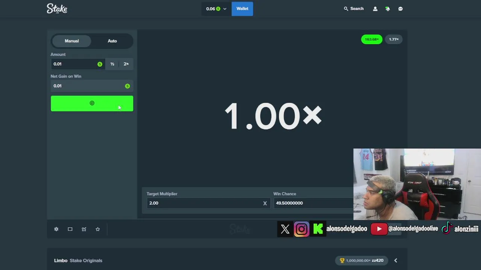Click Kick icon in overlay
Screen dimensions: 481x270
[318, 229]
